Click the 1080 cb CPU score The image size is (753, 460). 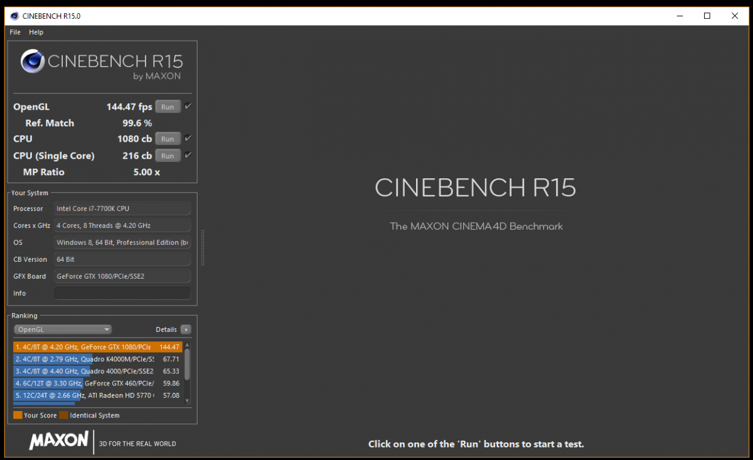click(x=134, y=139)
